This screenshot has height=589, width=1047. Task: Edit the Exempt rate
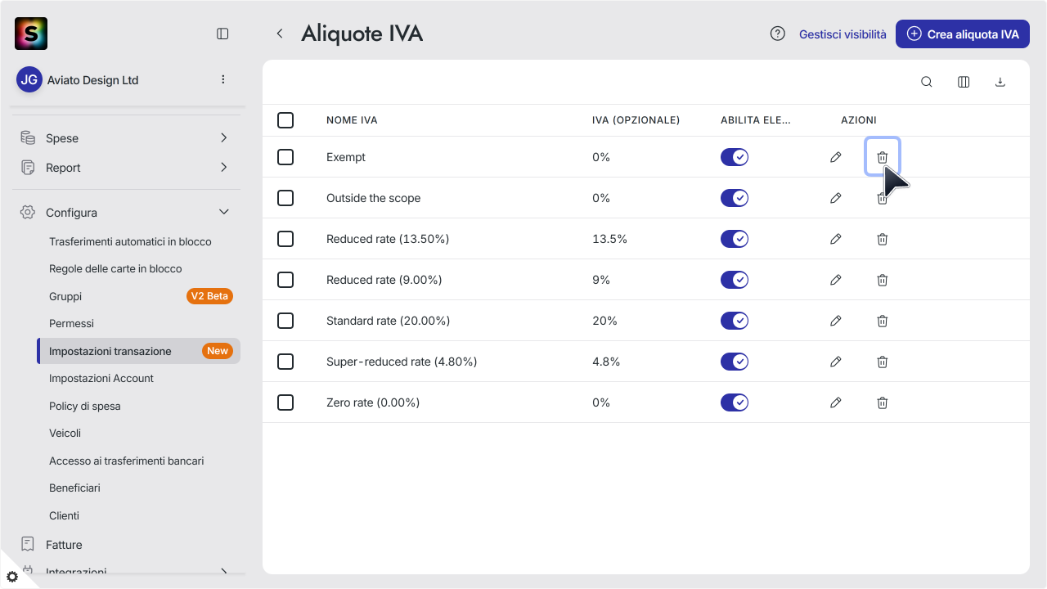click(835, 157)
